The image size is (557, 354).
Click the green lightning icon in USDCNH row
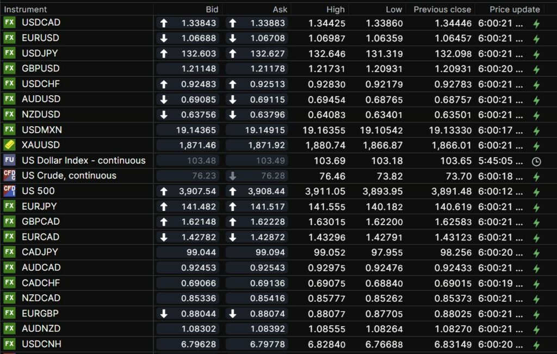tap(536, 345)
